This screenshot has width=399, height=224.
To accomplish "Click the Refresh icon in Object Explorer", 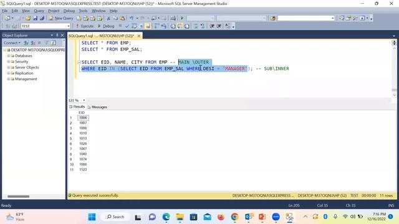I will (53, 43).
